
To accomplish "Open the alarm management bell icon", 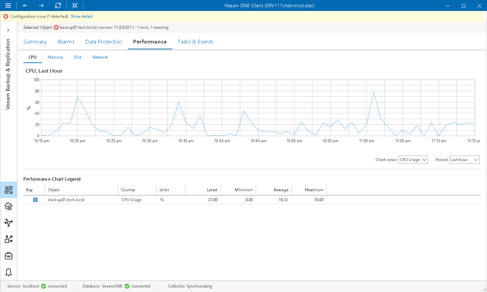I will 9,272.
